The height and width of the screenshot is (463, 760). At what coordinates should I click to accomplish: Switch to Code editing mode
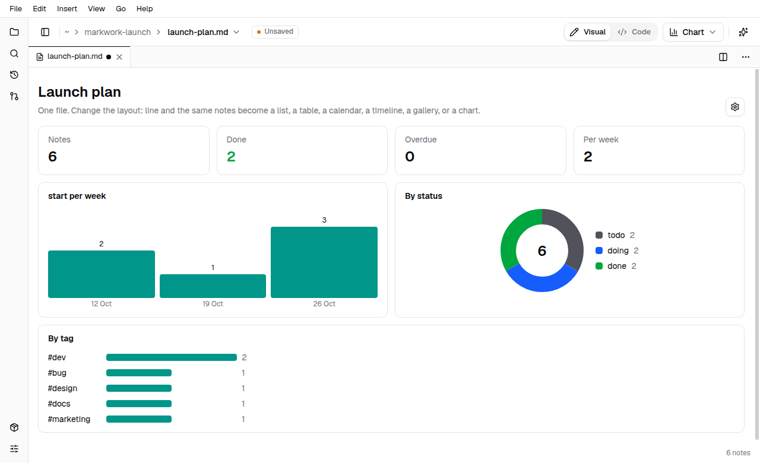point(634,32)
